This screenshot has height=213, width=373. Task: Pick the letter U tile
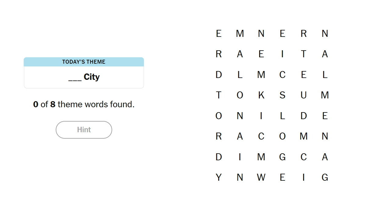click(303, 95)
